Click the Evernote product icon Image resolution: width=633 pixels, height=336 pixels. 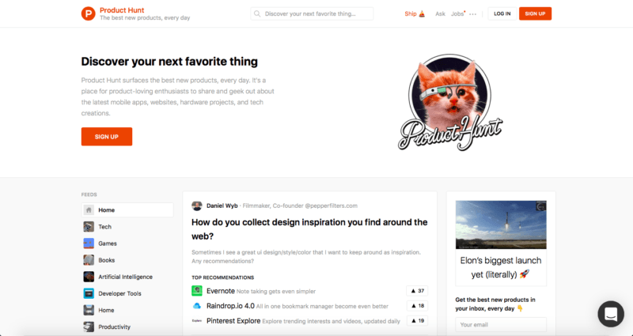click(x=196, y=290)
